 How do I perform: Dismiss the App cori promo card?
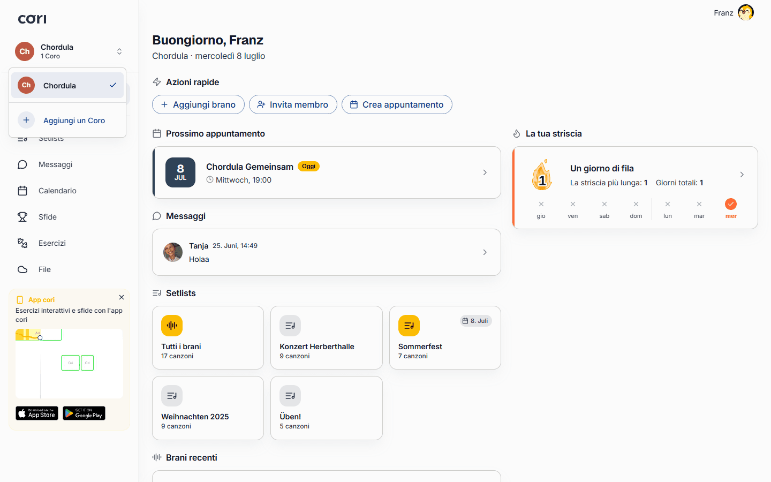[122, 297]
